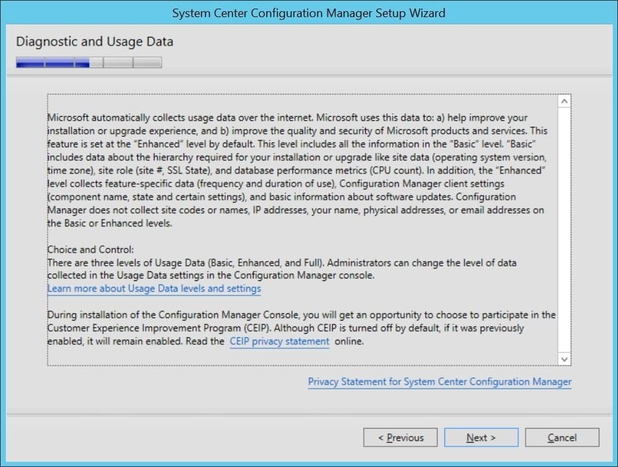Click the paragraph beginning Microsoft automatically collects
Screen dimensions: 618x467
click(x=297, y=170)
